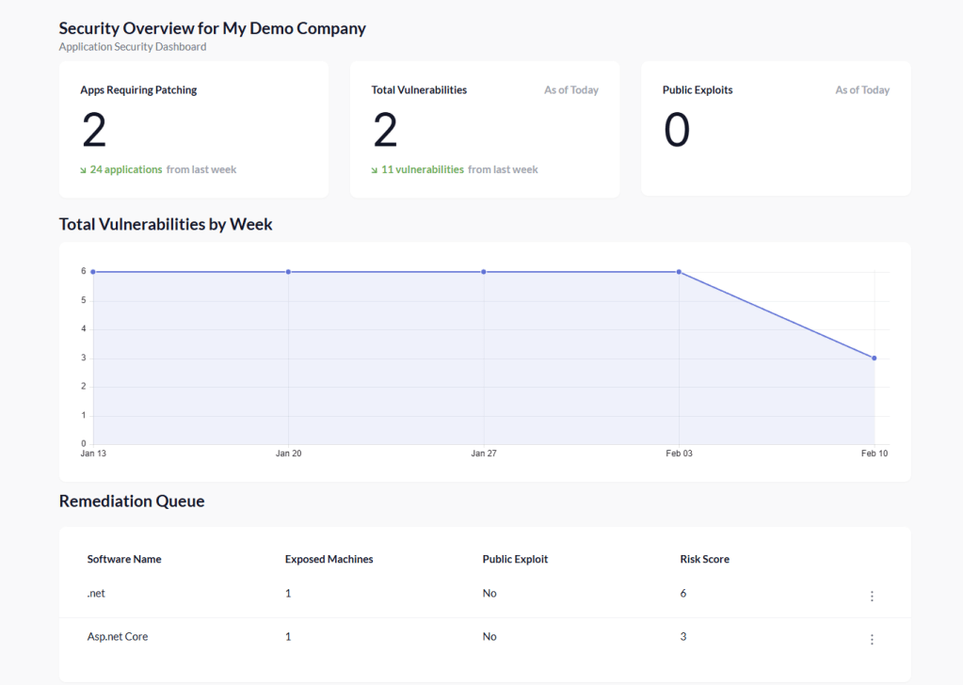Select the Jan 13 chart data point
This screenshot has height=685, width=963.
93,272
